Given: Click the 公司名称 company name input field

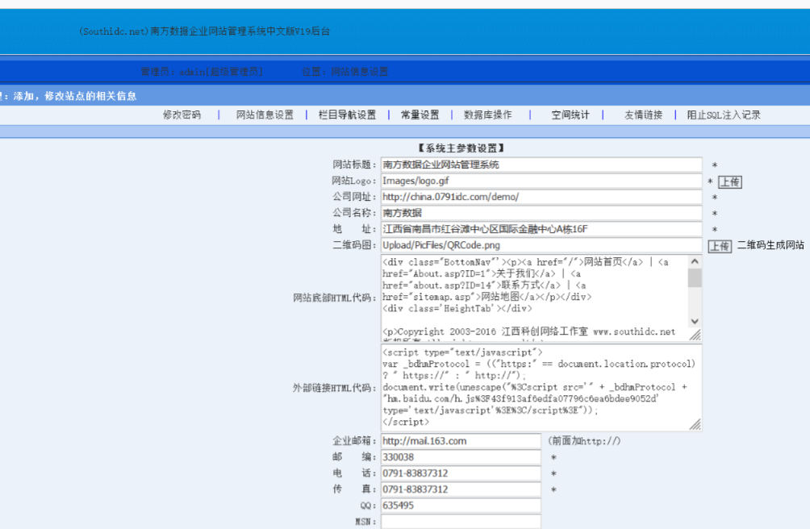Looking at the screenshot, I should [x=541, y=212].
